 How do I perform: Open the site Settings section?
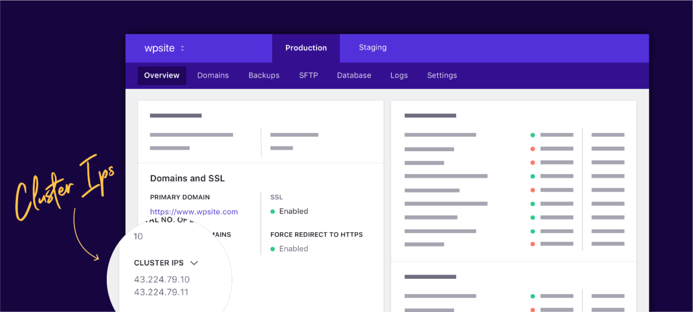[x=442, y=75]
